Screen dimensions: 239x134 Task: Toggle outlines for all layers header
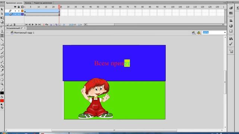point(22,7)
